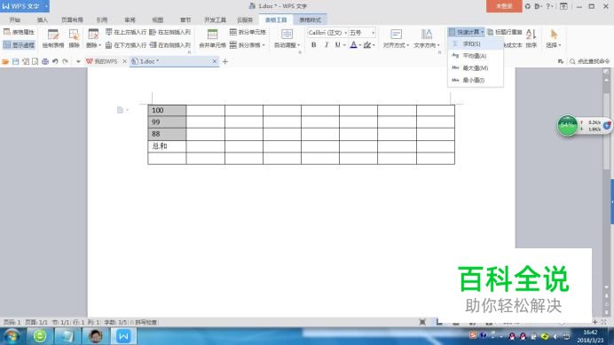614x345 pixels.
Task: Open the delete (删除) dropdown
Action: pos(93,38)
